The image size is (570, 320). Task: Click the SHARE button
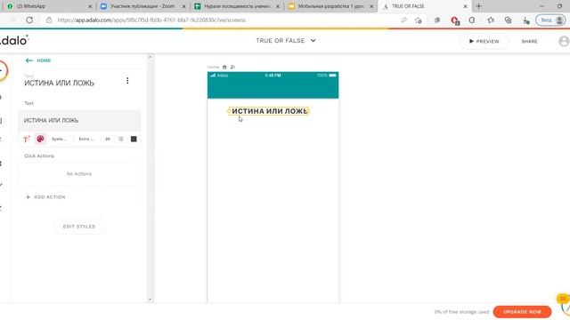529,42
